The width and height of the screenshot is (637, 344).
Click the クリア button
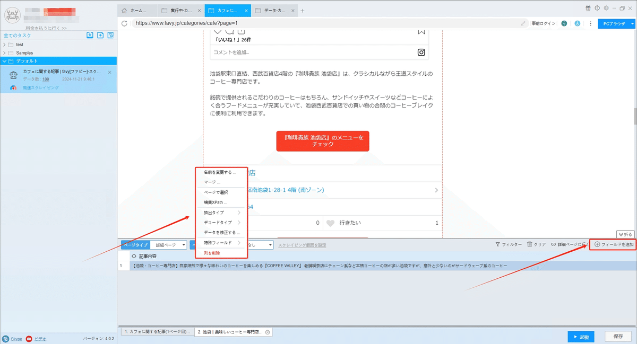(x=536, y=245)
